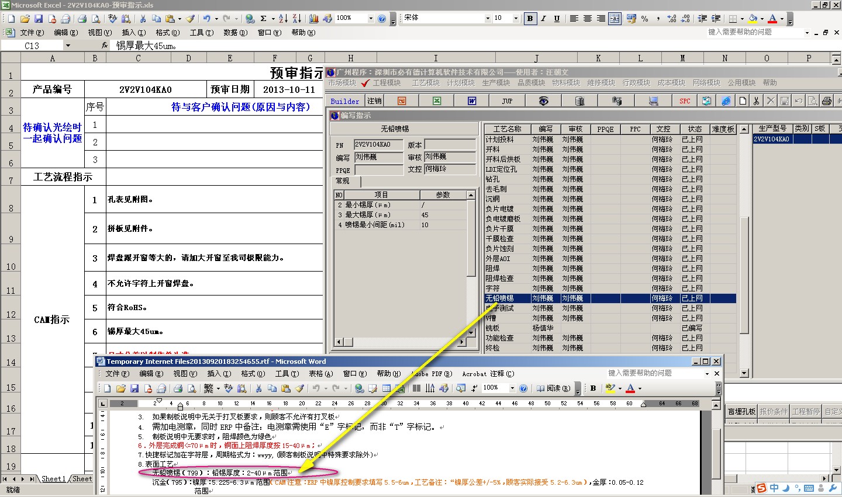Click Increase Indent icon in Excel formatting toolbar
842x497 pixels.
[x=716, y=19]
